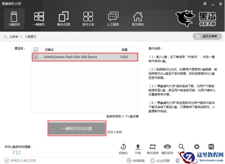Screen dimensions: 225x164
Task: Click the list icon beside 主菜单
Action: point(5,36)
